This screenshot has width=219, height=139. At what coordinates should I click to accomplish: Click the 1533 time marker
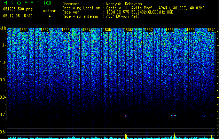65,30
